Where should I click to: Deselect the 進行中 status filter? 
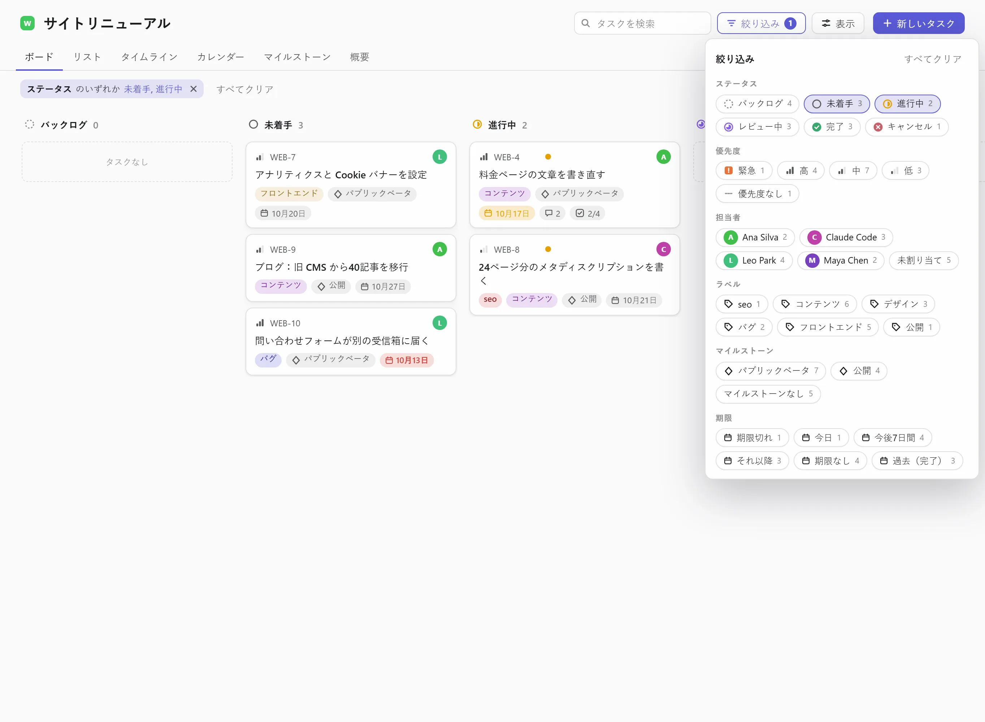click(907, 104)
